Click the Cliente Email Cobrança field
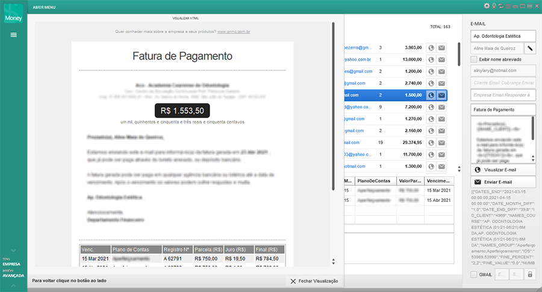This screenshot has width=542, height=292. [503, 83]
